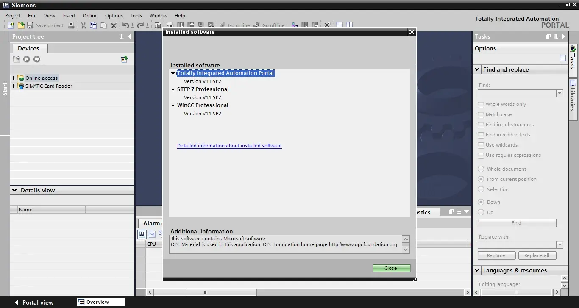
Task: Click the Accessible devices icon beside Go offline
Action: click(x=295, y=25)
